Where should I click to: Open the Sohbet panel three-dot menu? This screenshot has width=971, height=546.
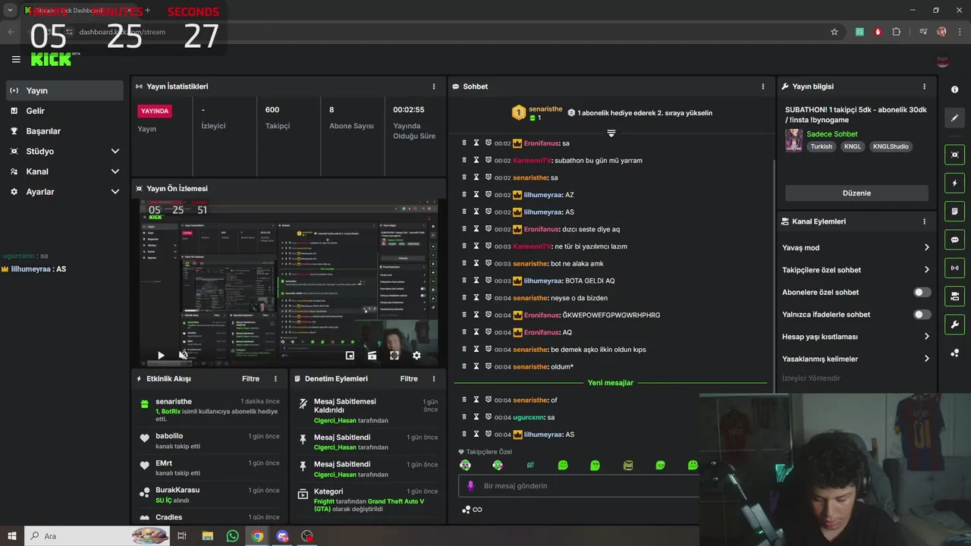(x=763, y=86)
